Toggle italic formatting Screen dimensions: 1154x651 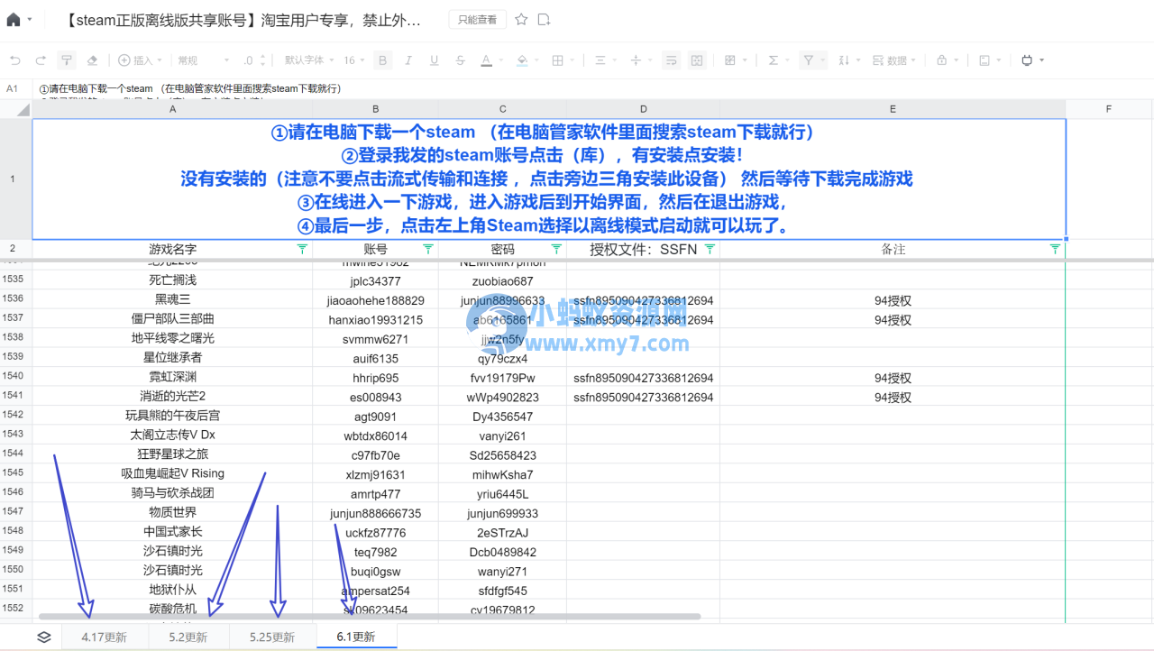coord(408,60)
